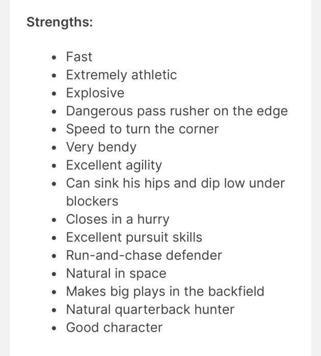Click the "Very bendy" item
Screen dimensions: 321x356
101,147
